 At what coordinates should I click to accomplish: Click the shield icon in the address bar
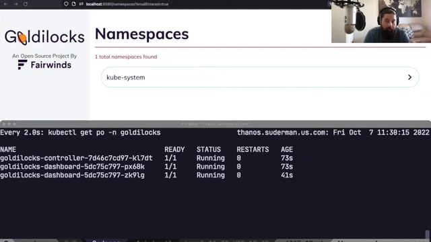[x=66, y=4]
